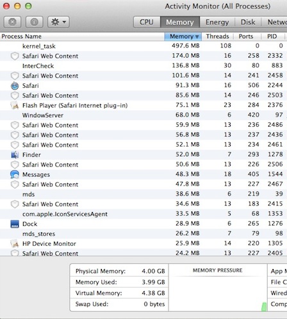Click the Activity Monitor window title

(x=217, y=6)
